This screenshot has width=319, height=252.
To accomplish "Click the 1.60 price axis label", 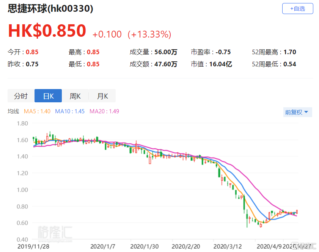I will click(x=22, y=140).
